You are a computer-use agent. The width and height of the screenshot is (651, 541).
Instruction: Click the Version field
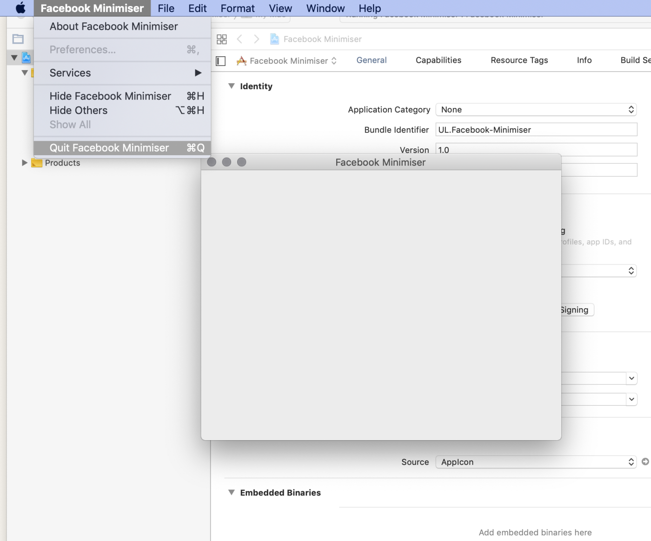coord(536,149)
